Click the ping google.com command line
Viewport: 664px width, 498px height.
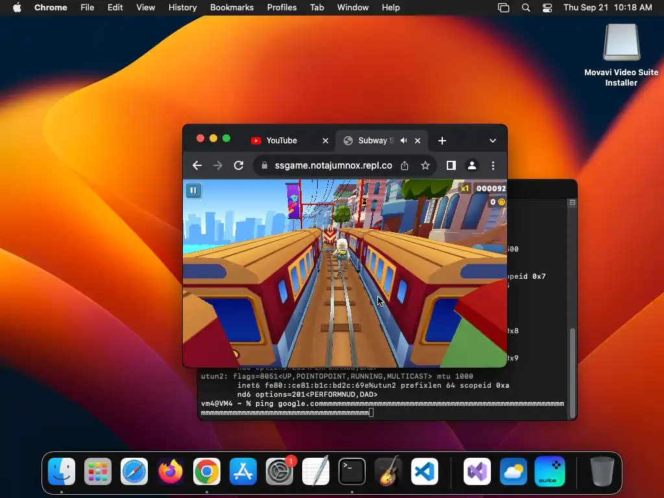[383, 409]
